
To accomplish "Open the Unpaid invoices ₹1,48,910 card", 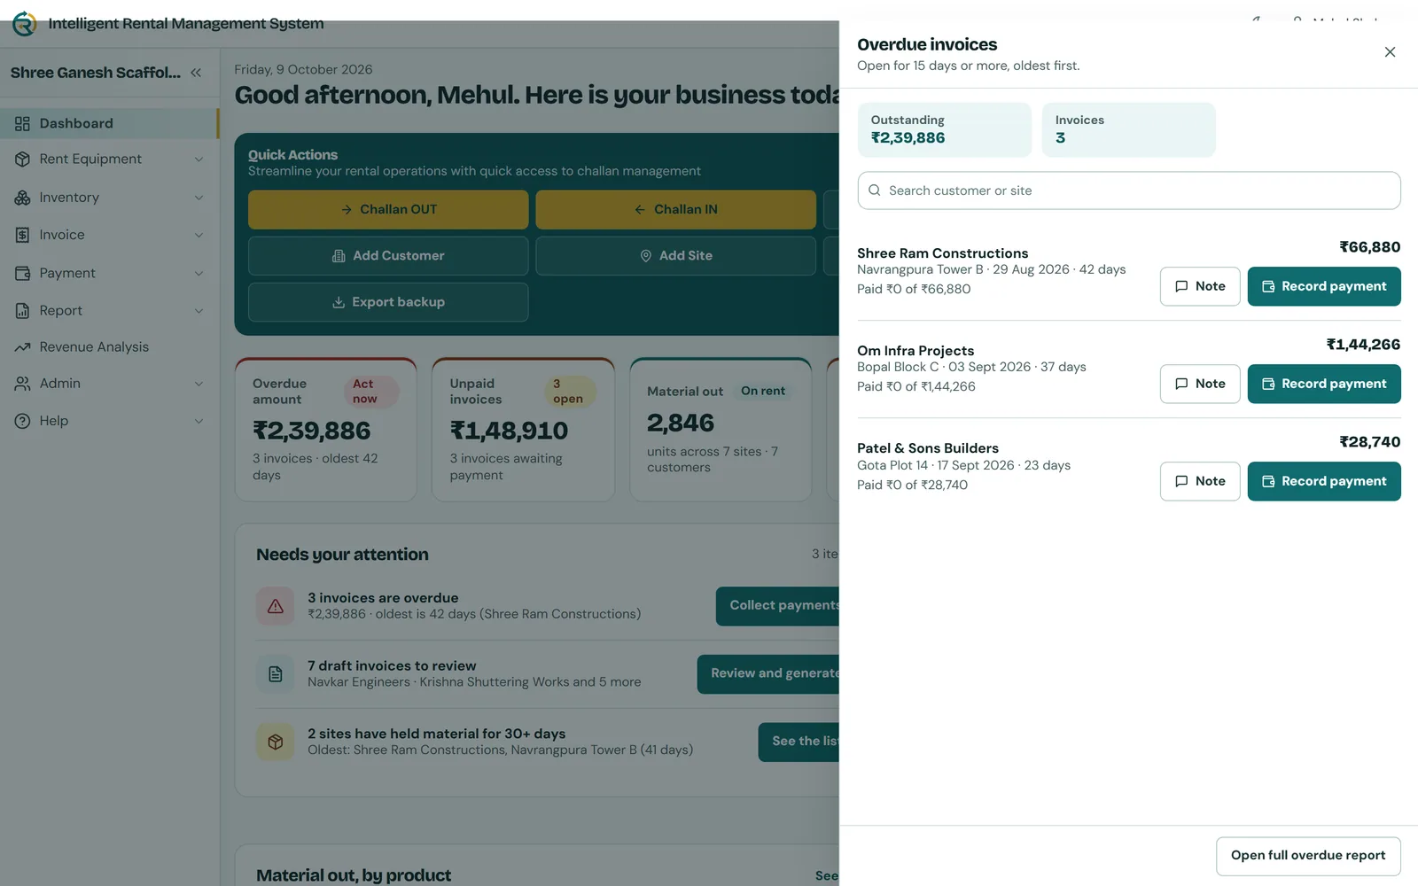I will (523, 430).
